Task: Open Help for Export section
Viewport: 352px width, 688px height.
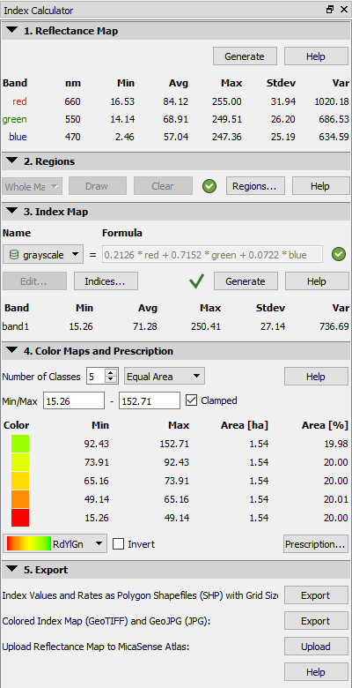Action: pos(316,672)
